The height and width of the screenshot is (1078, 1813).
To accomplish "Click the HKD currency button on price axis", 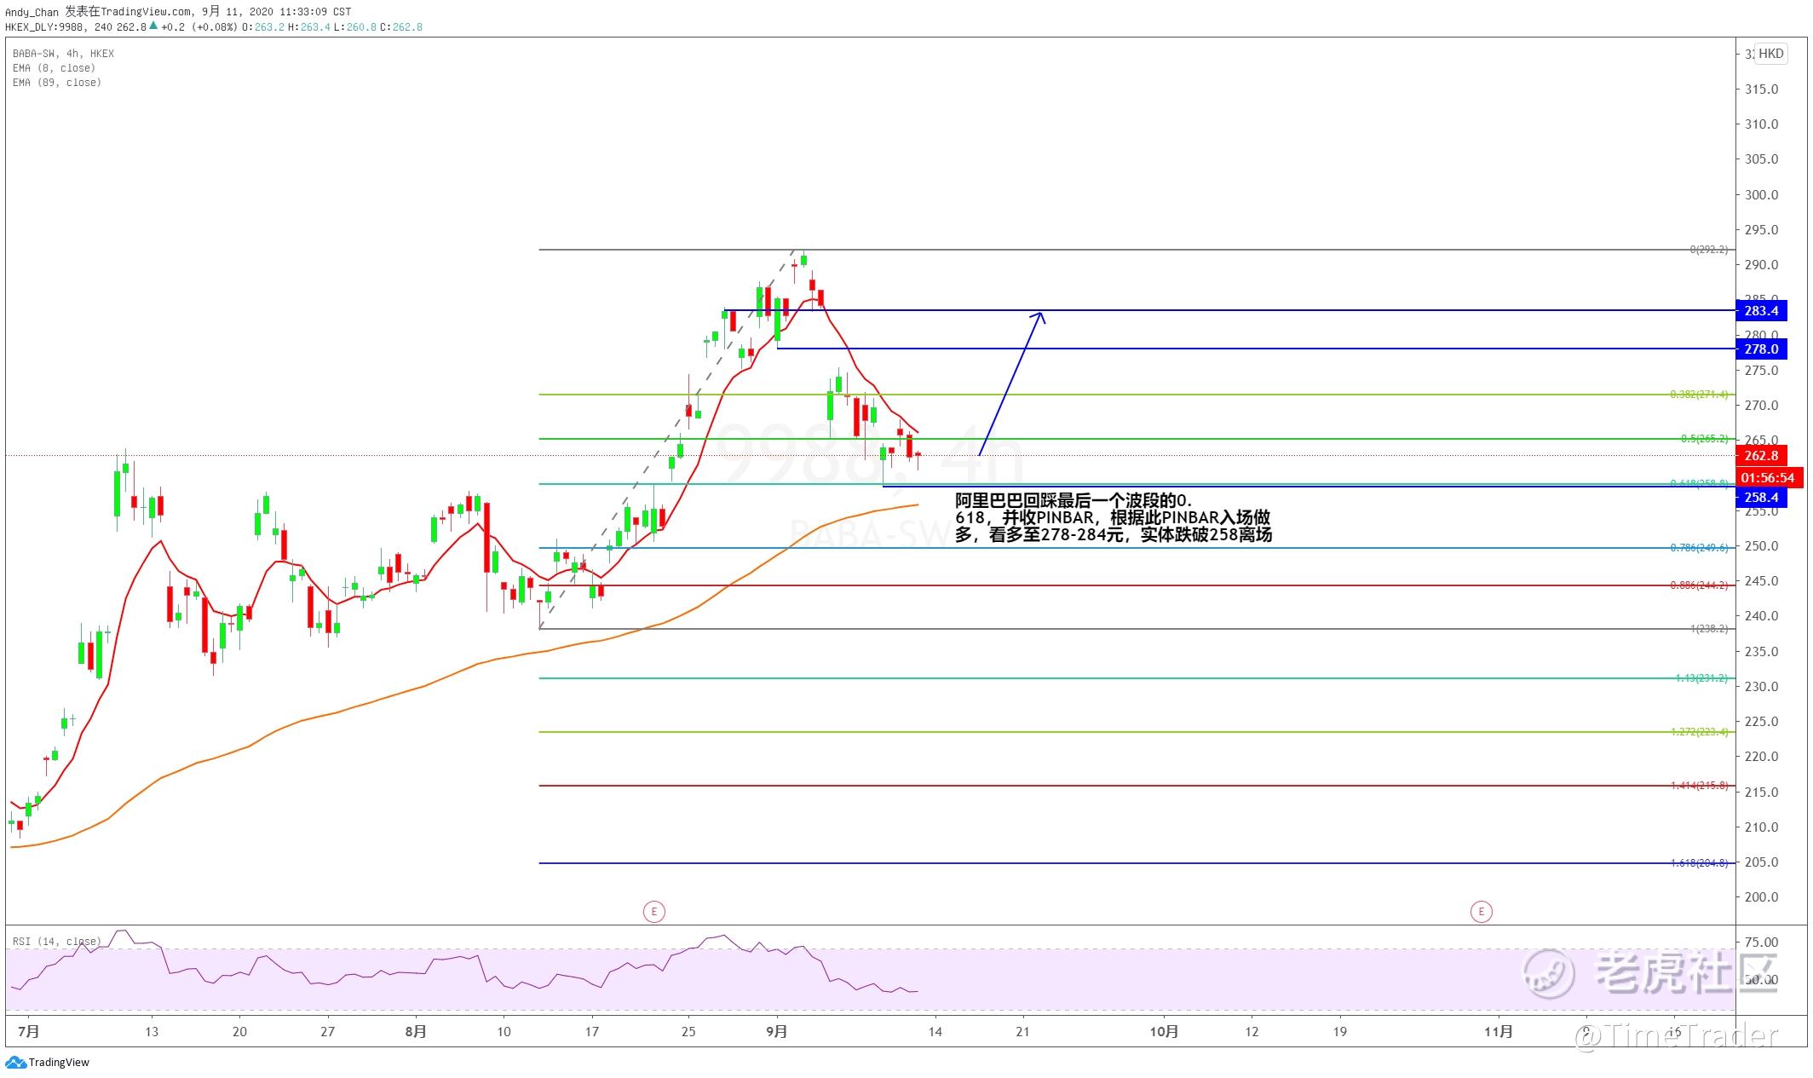I will coord(1770,54).
